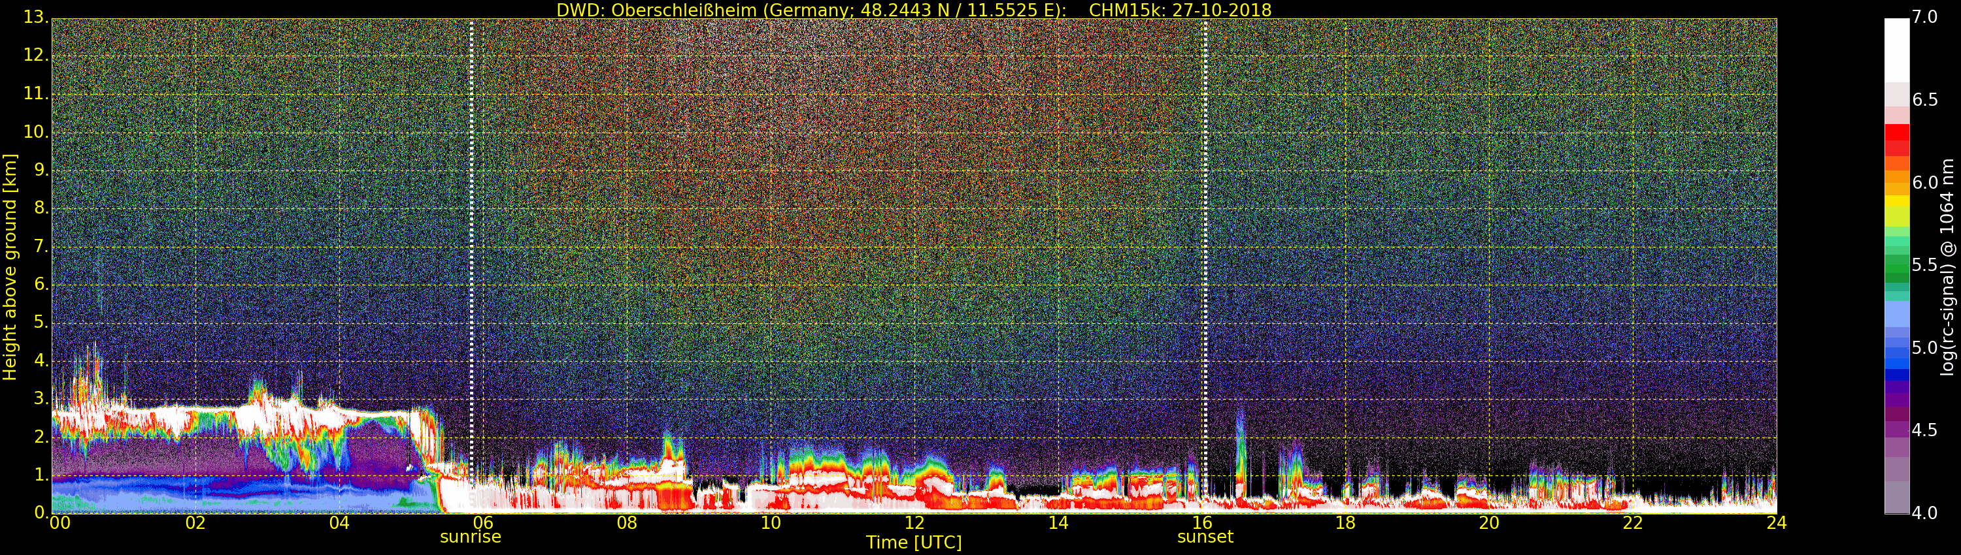This screenshot has height=555, width=1961.
Task: Click the bright red band on the colorbar
Action: (x=1896, y=133)
